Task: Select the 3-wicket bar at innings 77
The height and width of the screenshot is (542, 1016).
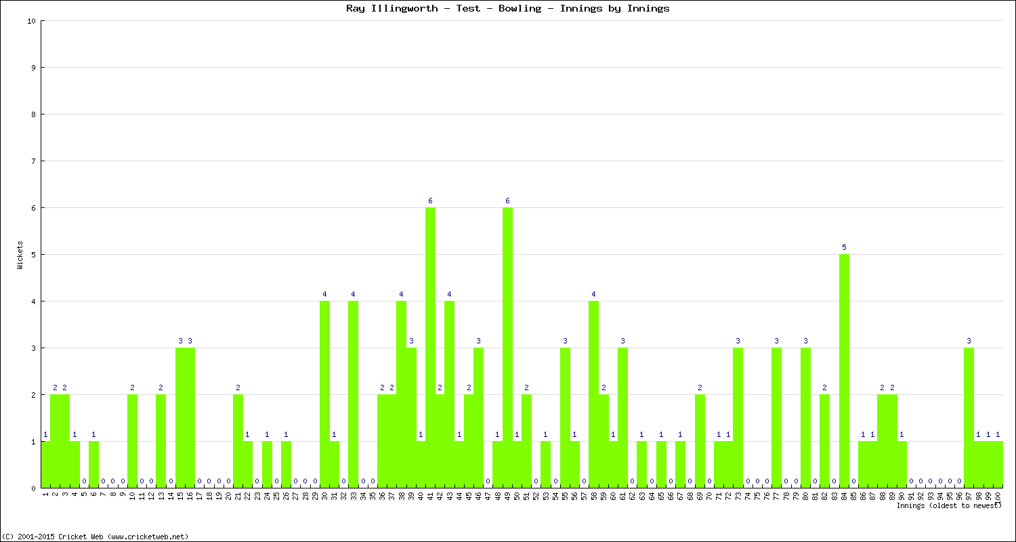Action: point(776,417)
